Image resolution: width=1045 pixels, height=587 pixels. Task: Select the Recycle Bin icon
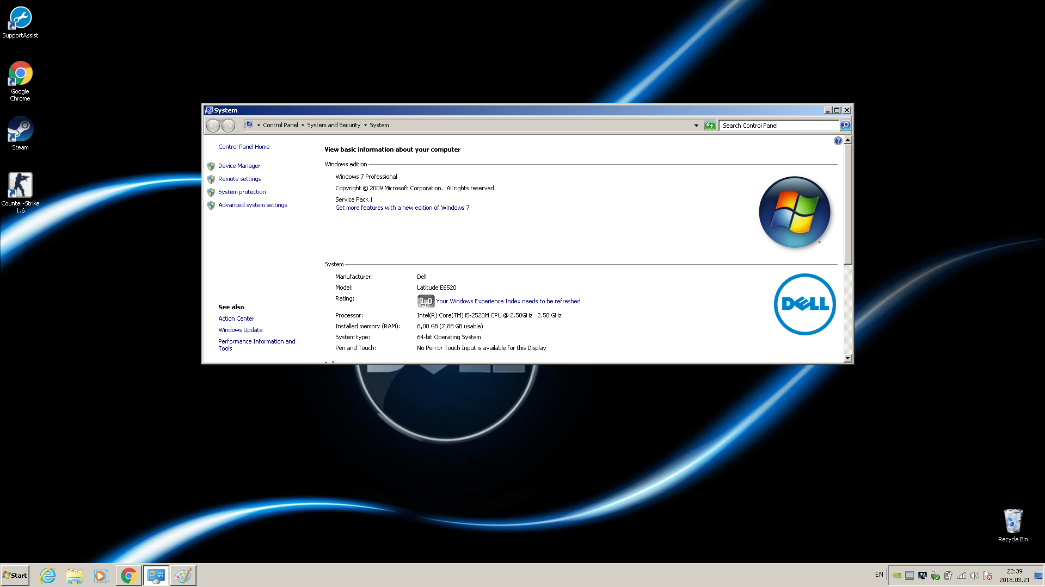click(1013, 525)
